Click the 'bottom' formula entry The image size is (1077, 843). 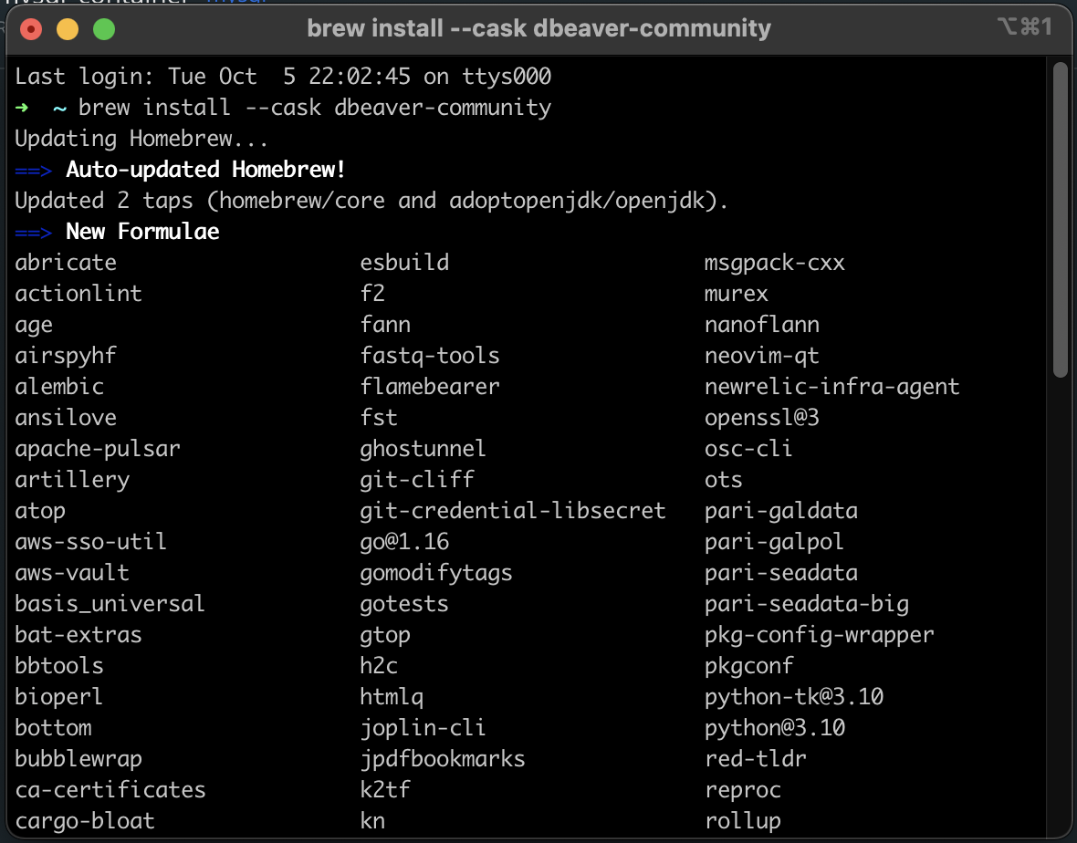[53, 728]
